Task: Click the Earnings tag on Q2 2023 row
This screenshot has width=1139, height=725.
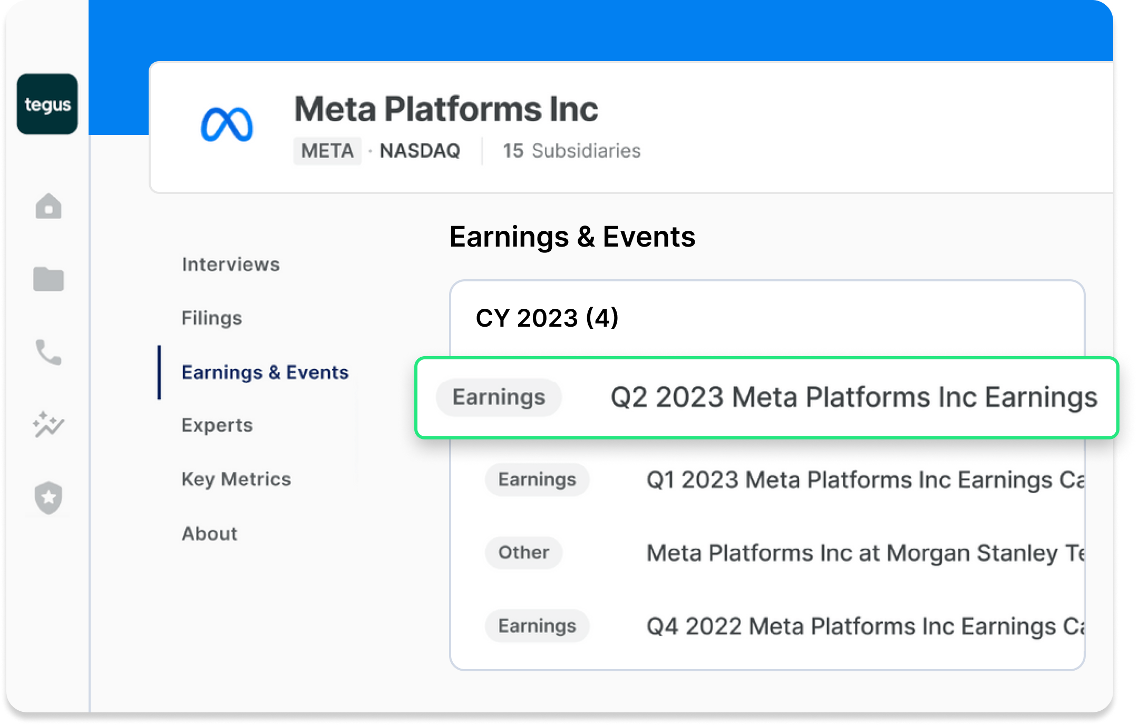Action: pos(499,397)
